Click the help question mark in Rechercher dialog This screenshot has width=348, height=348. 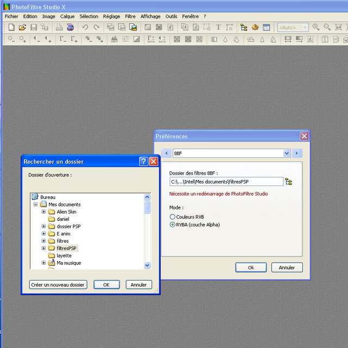point(144,161)
